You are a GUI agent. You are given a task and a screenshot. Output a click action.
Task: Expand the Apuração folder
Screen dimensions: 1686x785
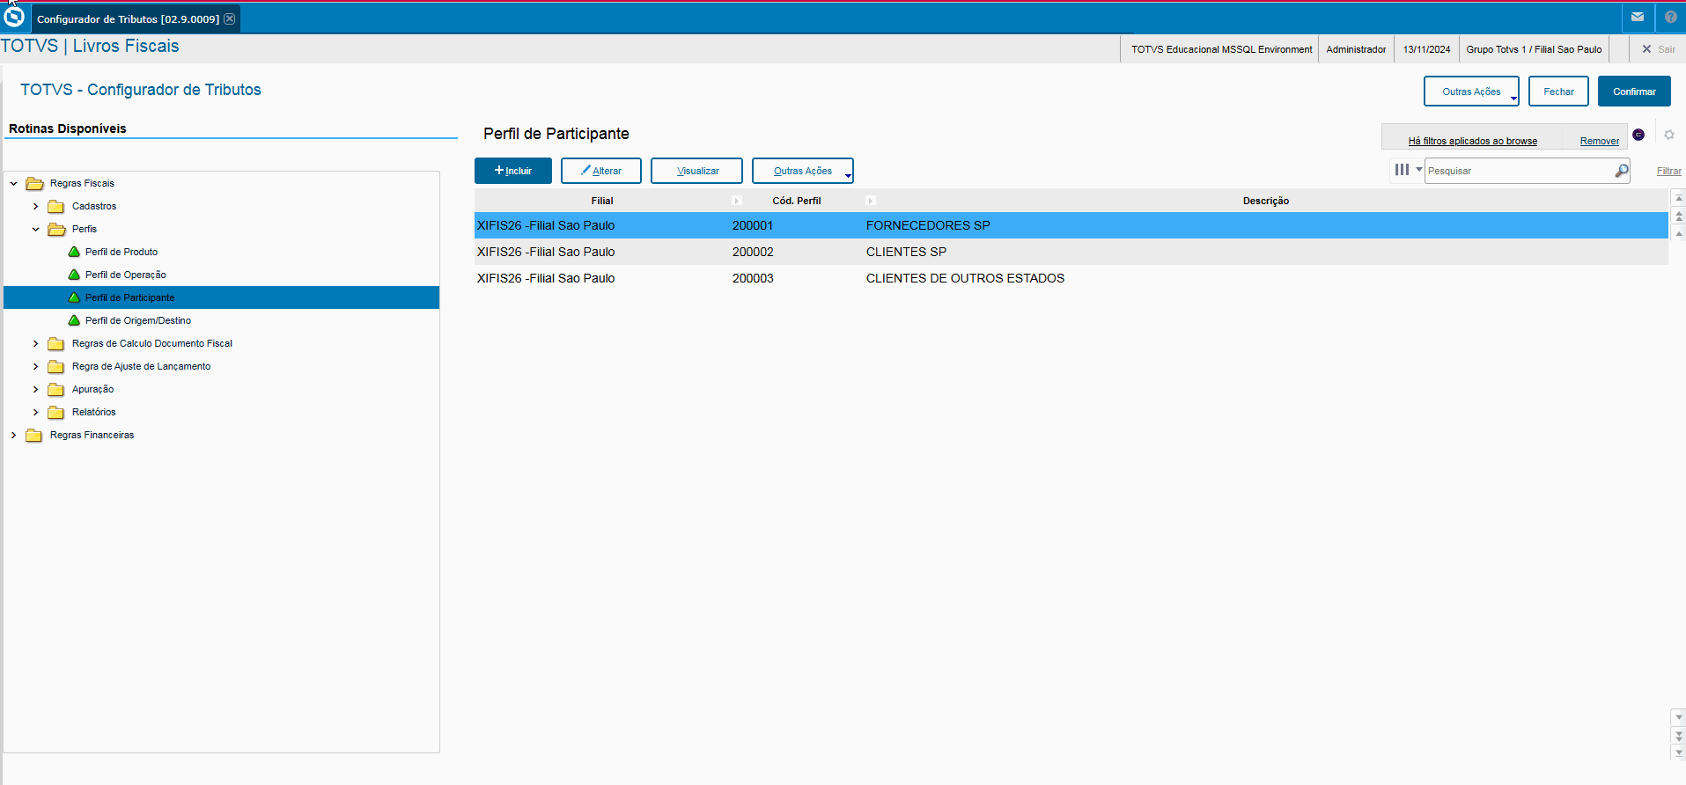(x=36, y=389)
